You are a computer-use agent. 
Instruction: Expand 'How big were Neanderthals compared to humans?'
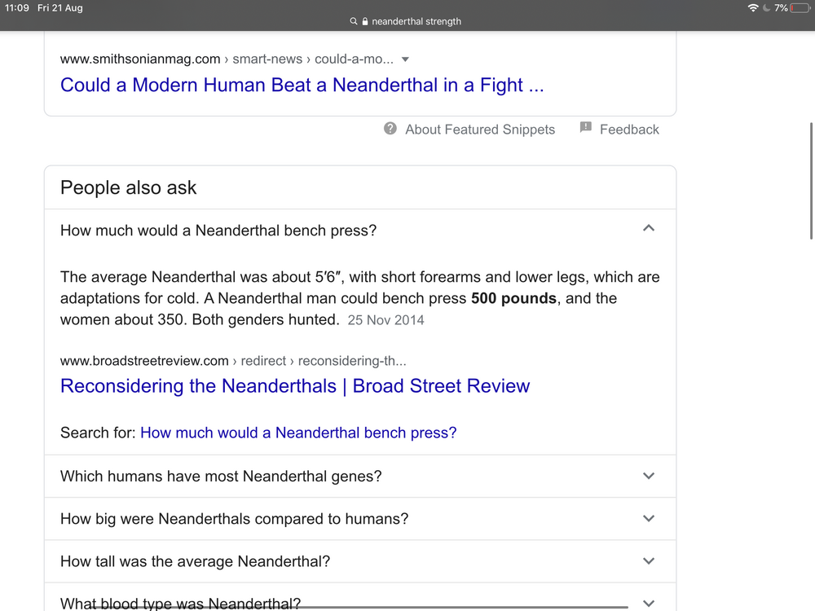tap(649, 518)
